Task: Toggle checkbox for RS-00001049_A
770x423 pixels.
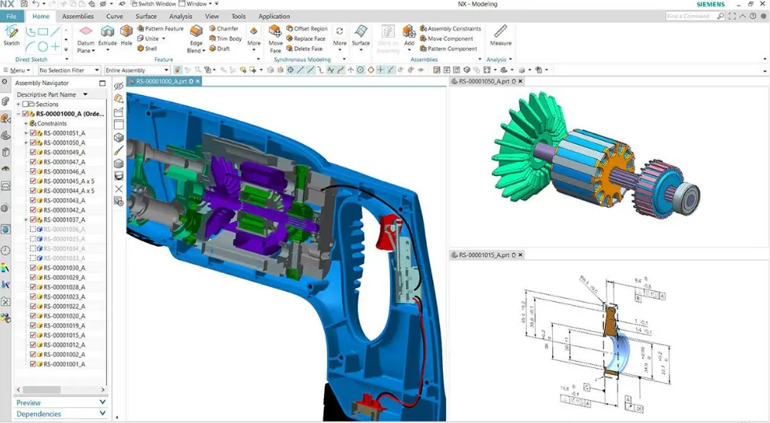Action: [x=33, y=152]
